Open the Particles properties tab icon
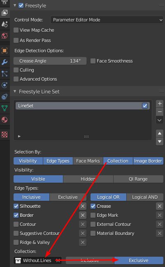Viewport: 165px width, 267px height. click(x=5, y=74)
